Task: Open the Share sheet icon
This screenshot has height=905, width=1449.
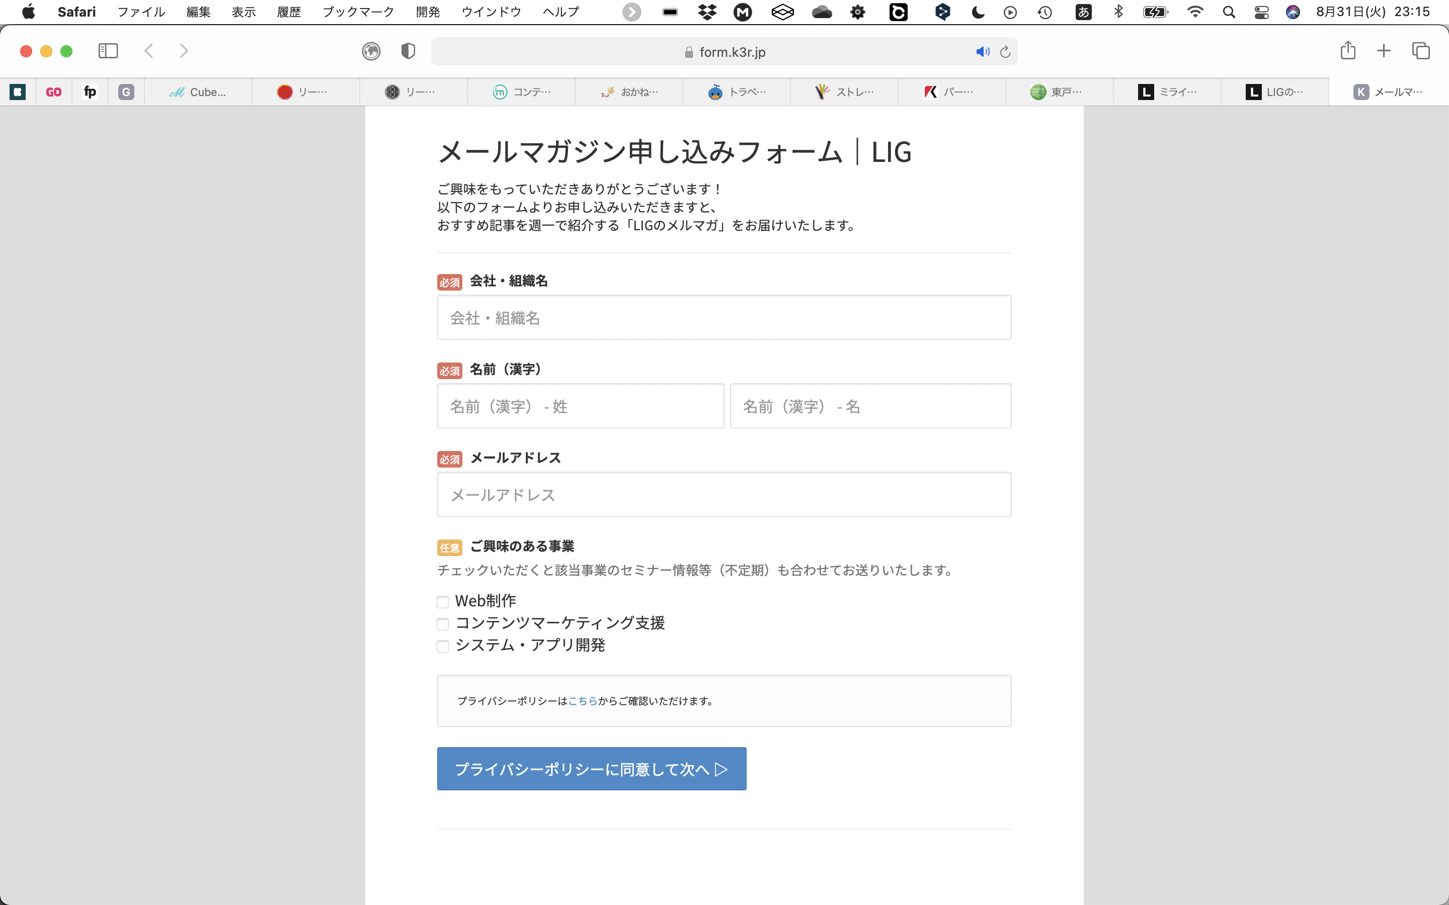Action: 1348,50
